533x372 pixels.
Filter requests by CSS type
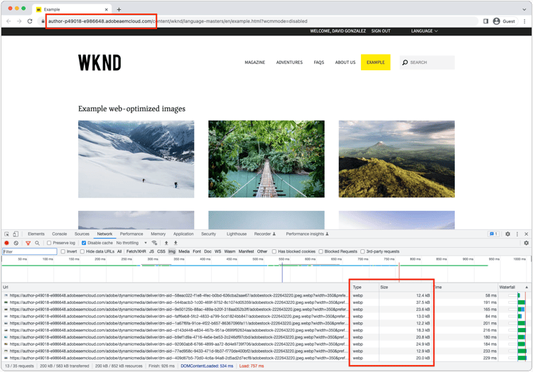(x=161, y=251)
